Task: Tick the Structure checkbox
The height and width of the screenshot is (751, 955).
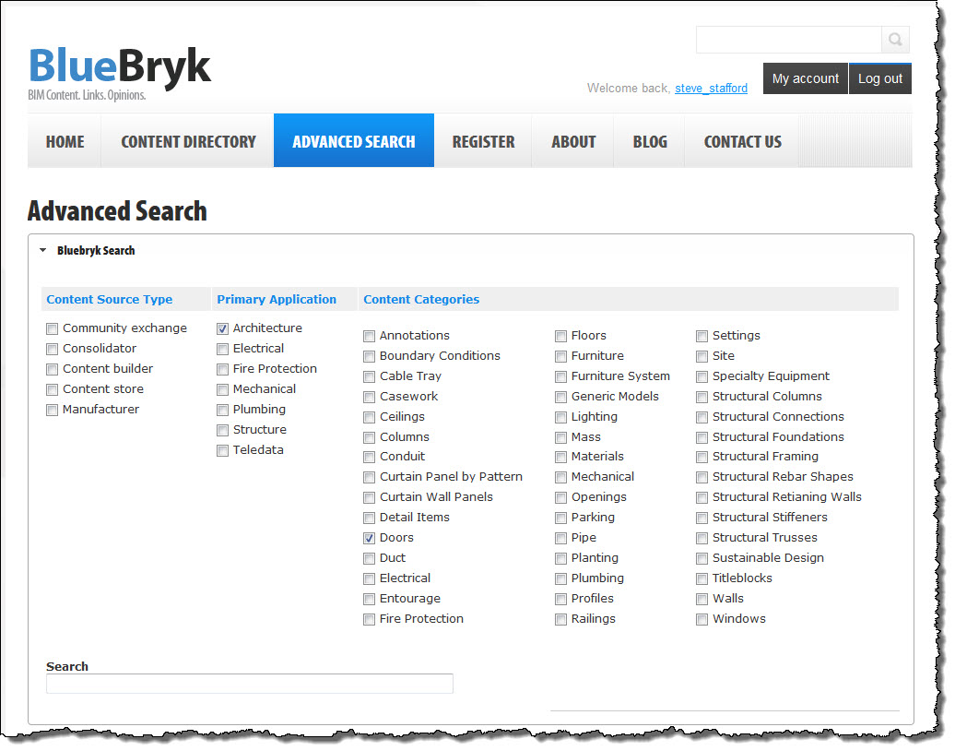Action: (x=223, y=430)
